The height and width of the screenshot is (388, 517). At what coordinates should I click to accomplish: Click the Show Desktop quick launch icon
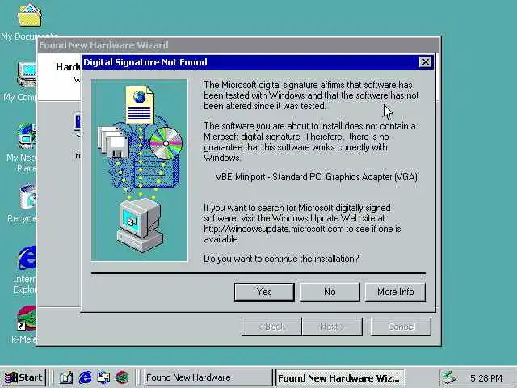(66, 377)
